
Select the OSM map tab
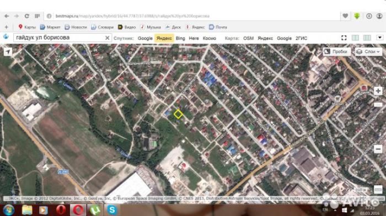248,38
